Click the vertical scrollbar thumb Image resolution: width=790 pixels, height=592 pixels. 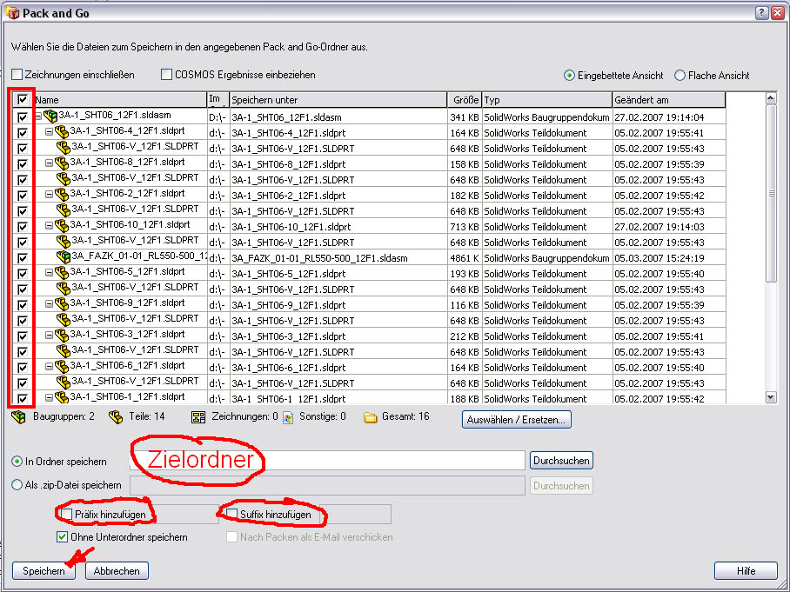pyautogui.click(x=771, y=193)
